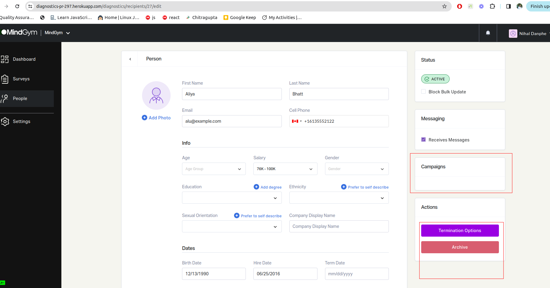This screenshot has width=550, height=288.
Task: Click the Hire Date field
Action: (x=285, y=274)
